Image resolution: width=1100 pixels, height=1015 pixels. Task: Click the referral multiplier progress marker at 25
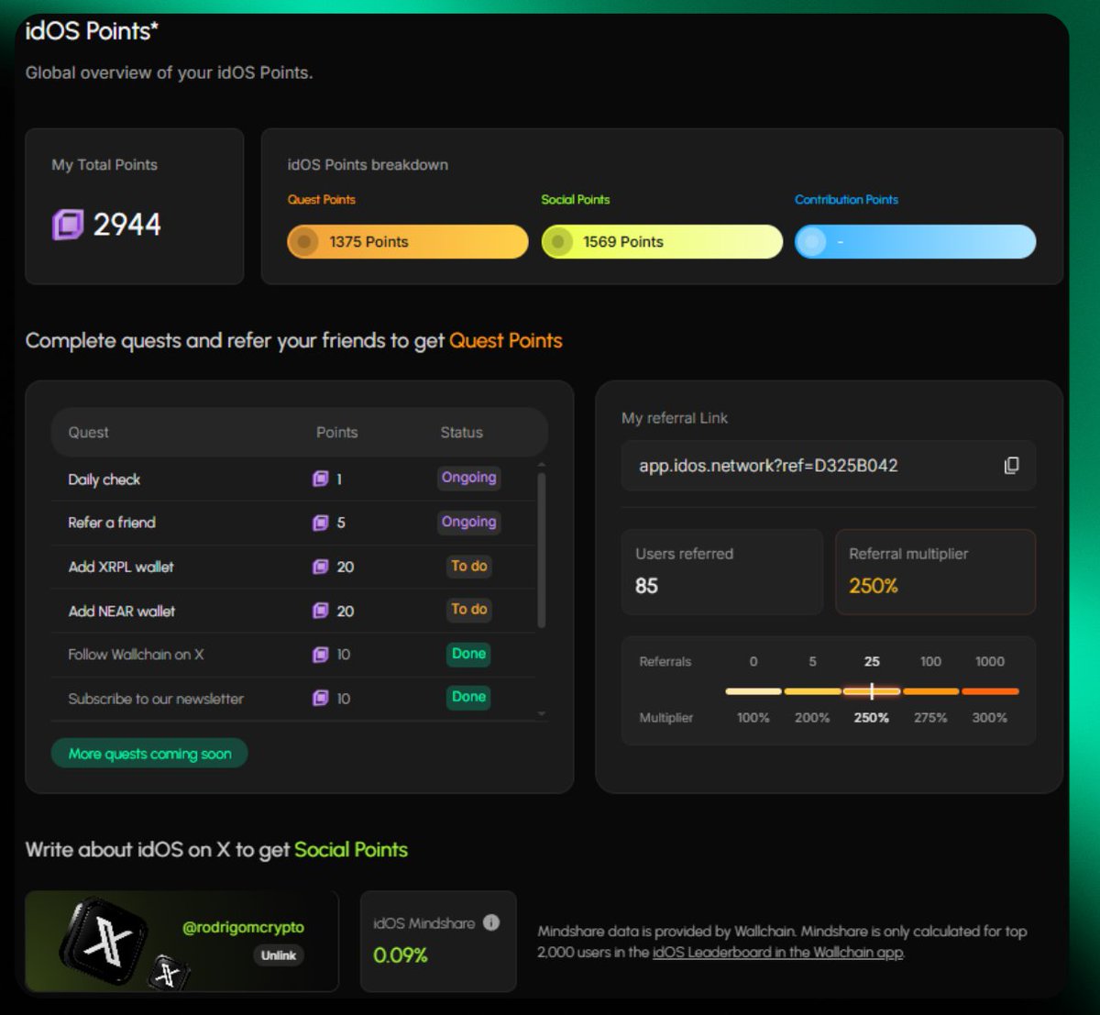pos(872,691)
